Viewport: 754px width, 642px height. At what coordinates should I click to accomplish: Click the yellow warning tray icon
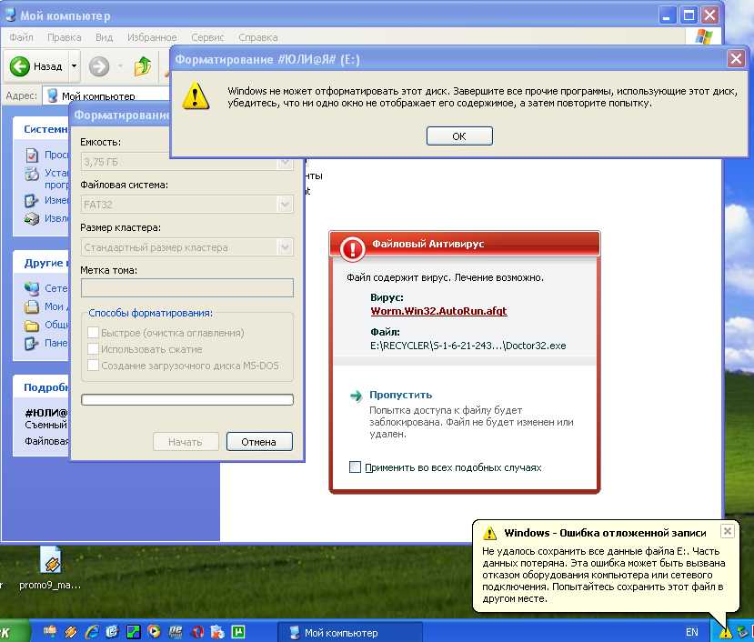[725, 633]
